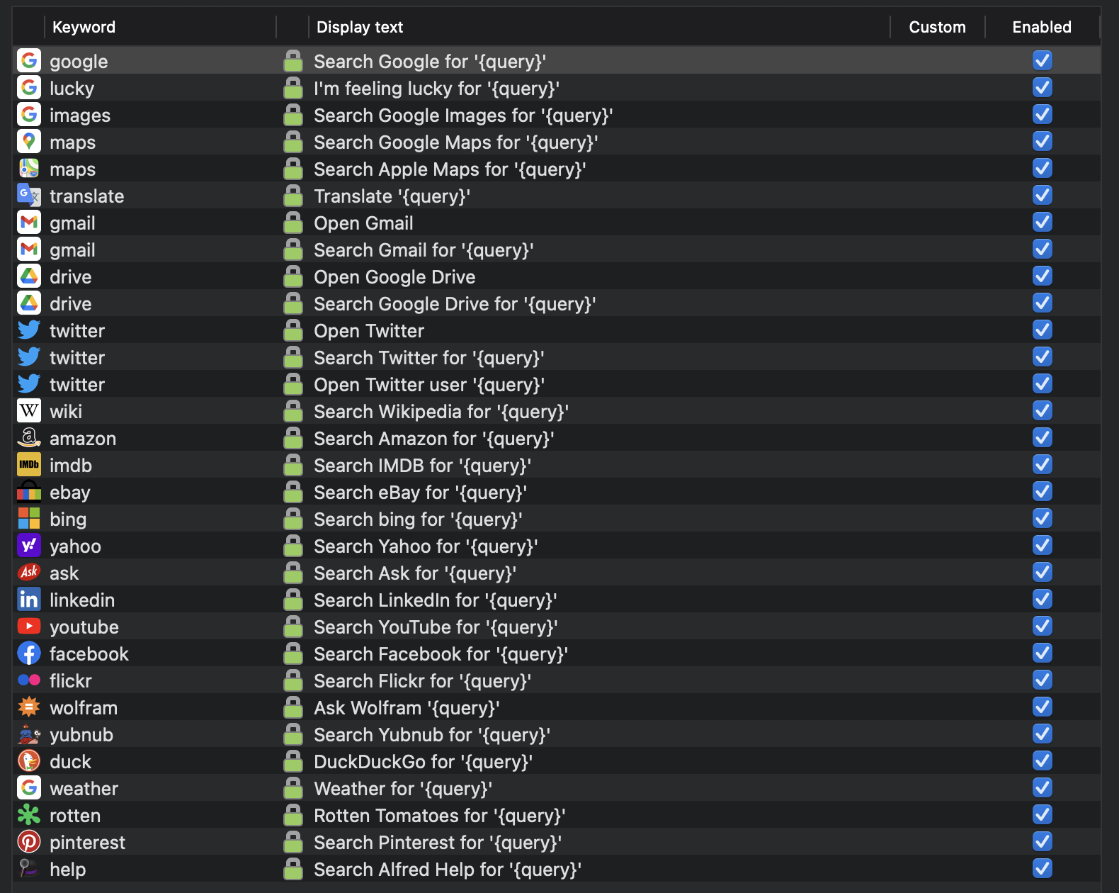Viewport: 1119px width, 893px height.
Task: Click the Custom column header
Action: (937, 27)
